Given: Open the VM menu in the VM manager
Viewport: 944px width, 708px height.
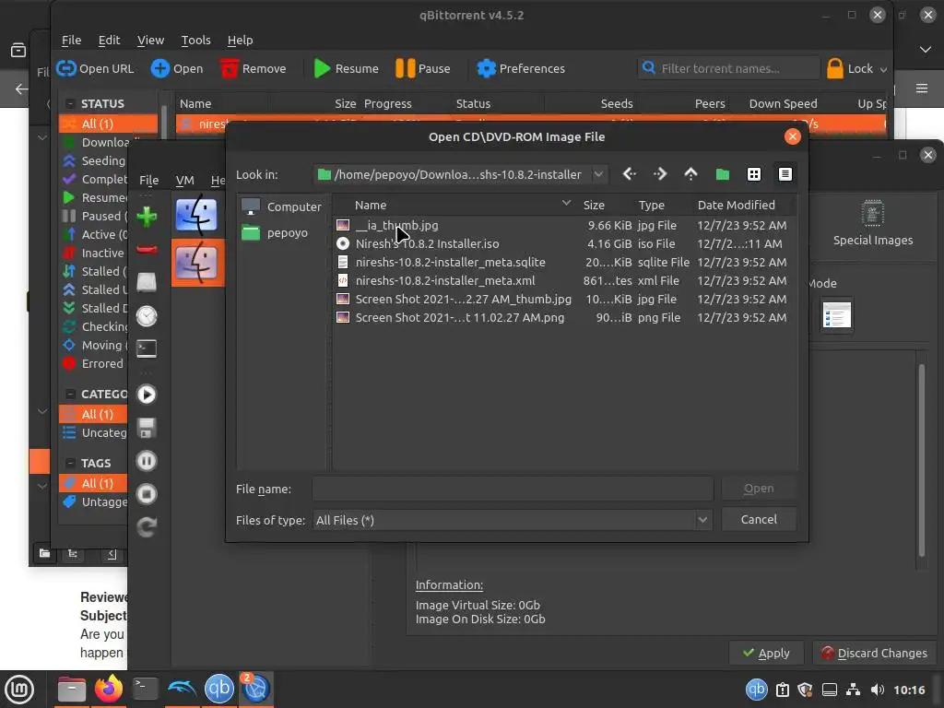Looking at the screenshot, I should tap(184, 180).
